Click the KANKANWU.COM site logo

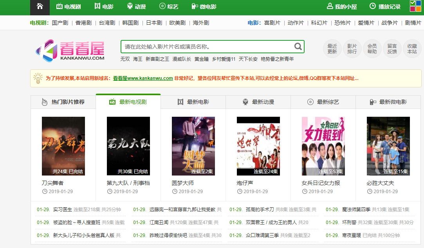[71, 50]
